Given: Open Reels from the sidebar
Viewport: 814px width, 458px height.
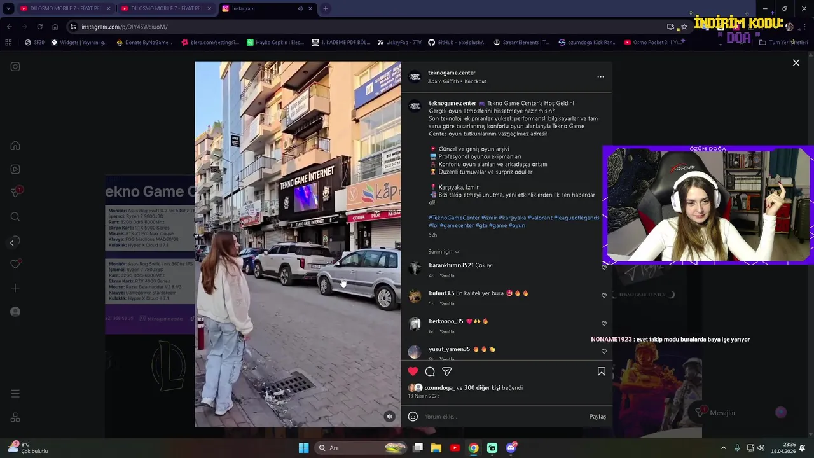Looking at the screenshot, I should pos(15,169).
